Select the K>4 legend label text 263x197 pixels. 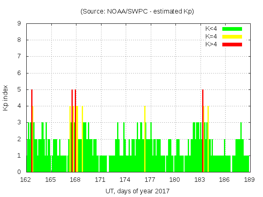(x=212, y=44)
